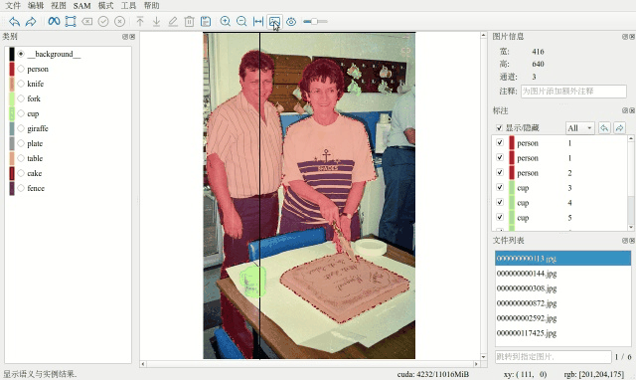The width and height of the screenshot is (636, 380).
Task: Click the mask transparency slider handle
Action: (x=314, y=22)
